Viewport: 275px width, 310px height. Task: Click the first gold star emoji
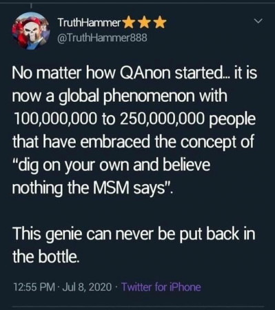pyautogui.click(x=130, y=23)
